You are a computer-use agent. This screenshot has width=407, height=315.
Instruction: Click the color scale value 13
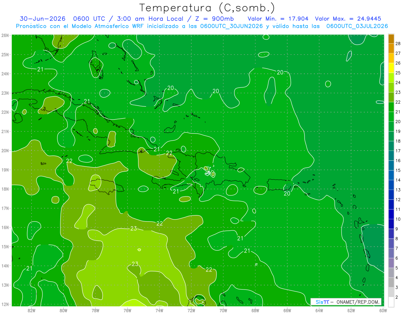(x=398, y=190)
